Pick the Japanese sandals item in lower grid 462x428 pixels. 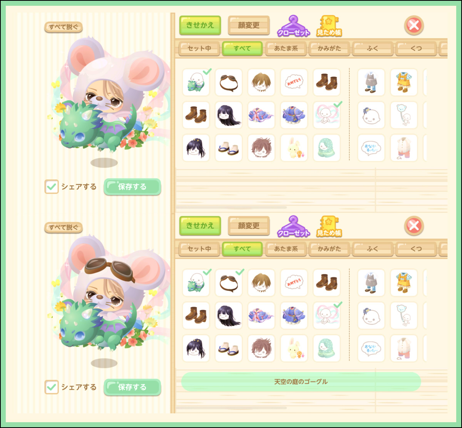[229, 348]
